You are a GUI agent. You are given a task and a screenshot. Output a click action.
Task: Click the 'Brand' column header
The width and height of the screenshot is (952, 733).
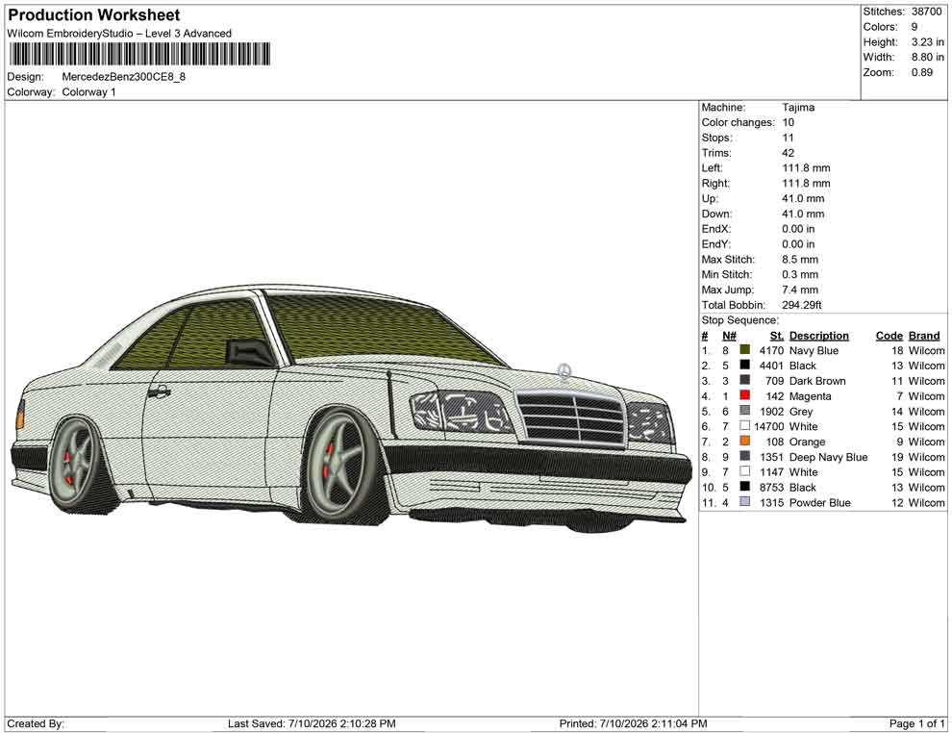click(924, 336)
